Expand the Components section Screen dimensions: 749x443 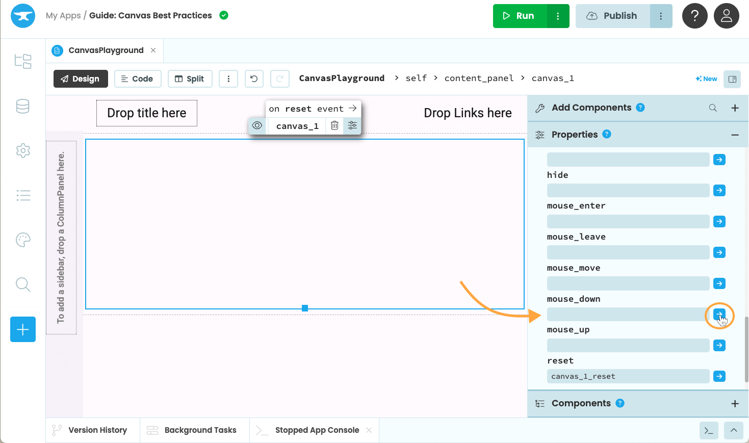coord(735,403)
